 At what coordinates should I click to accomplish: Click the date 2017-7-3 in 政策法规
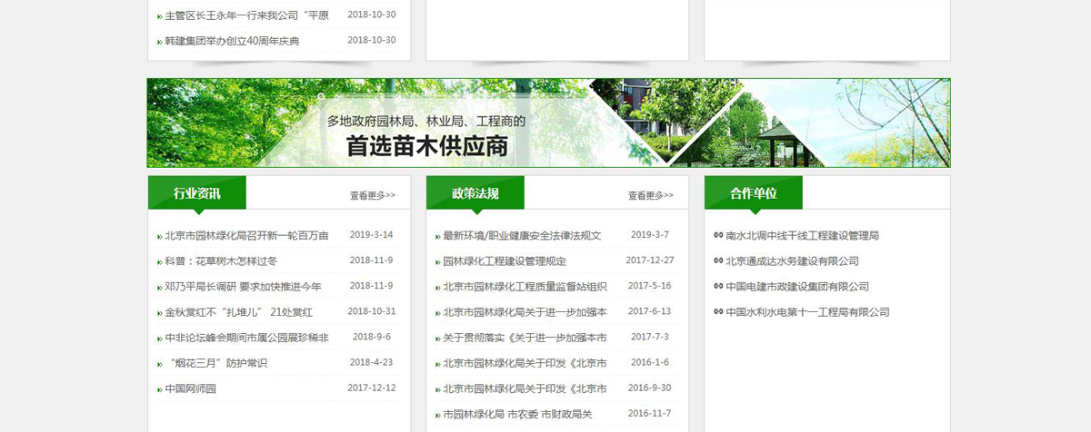click(x=650, y=337)
